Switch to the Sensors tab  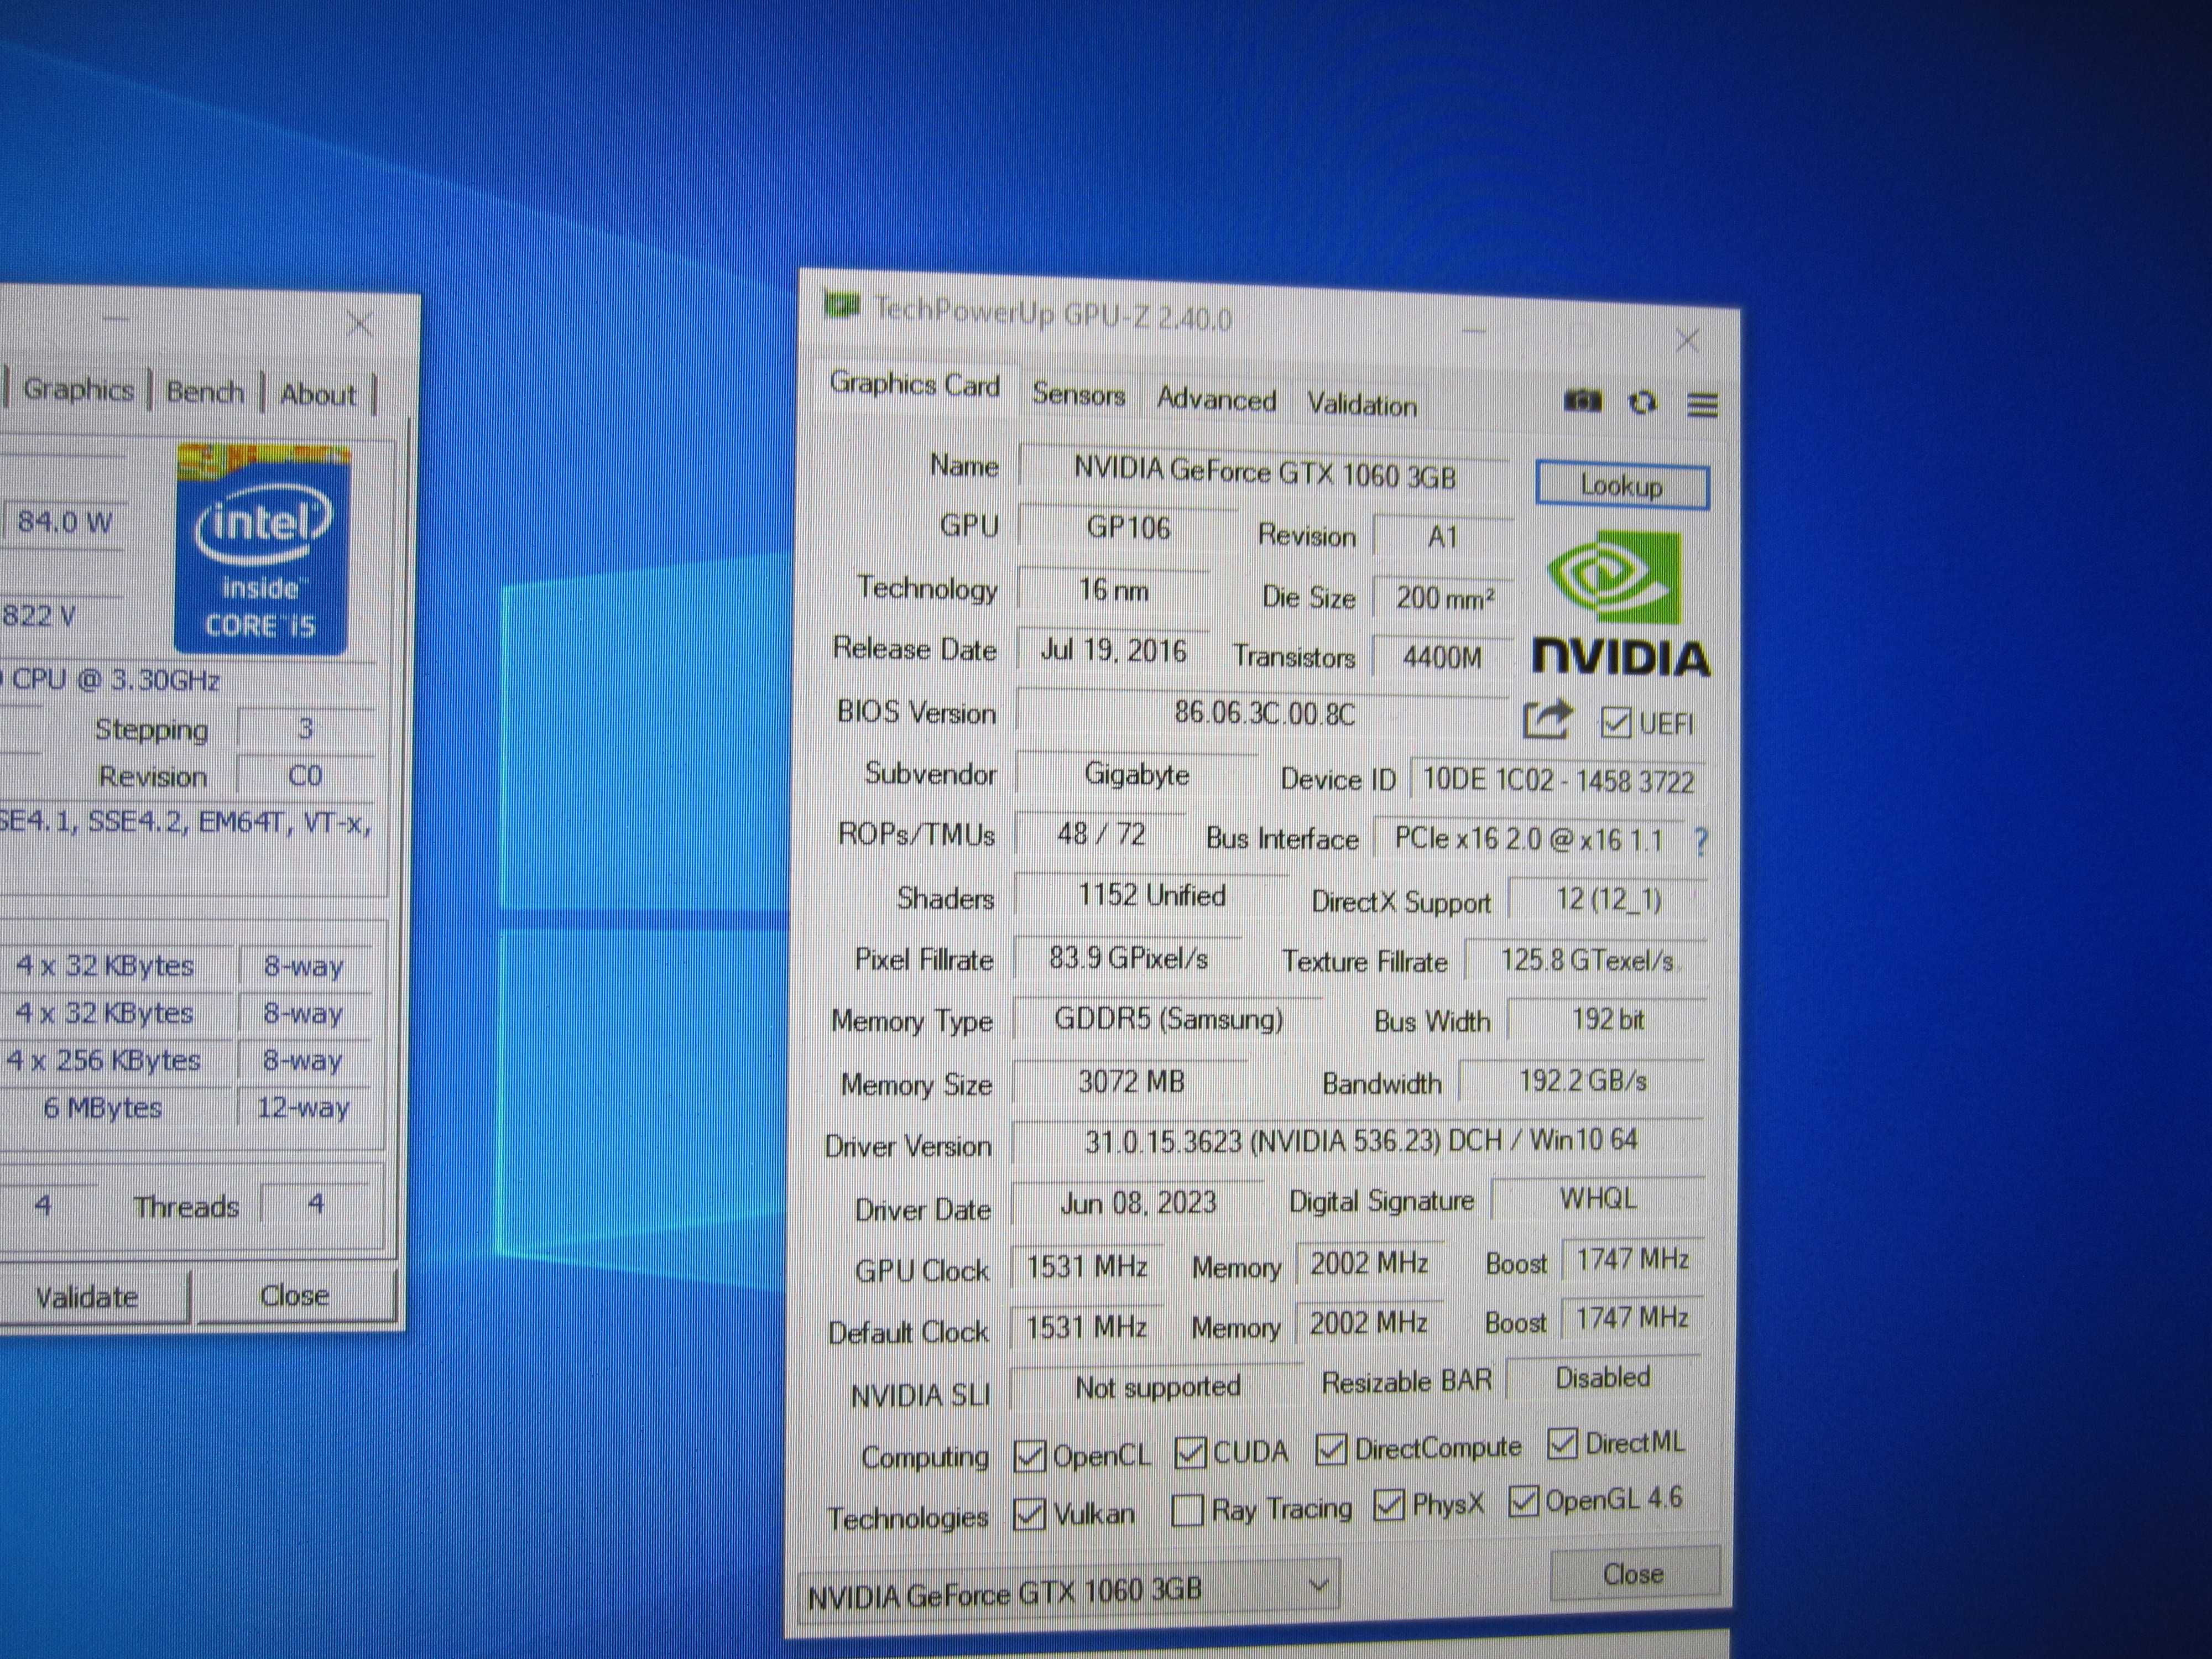1078,394
